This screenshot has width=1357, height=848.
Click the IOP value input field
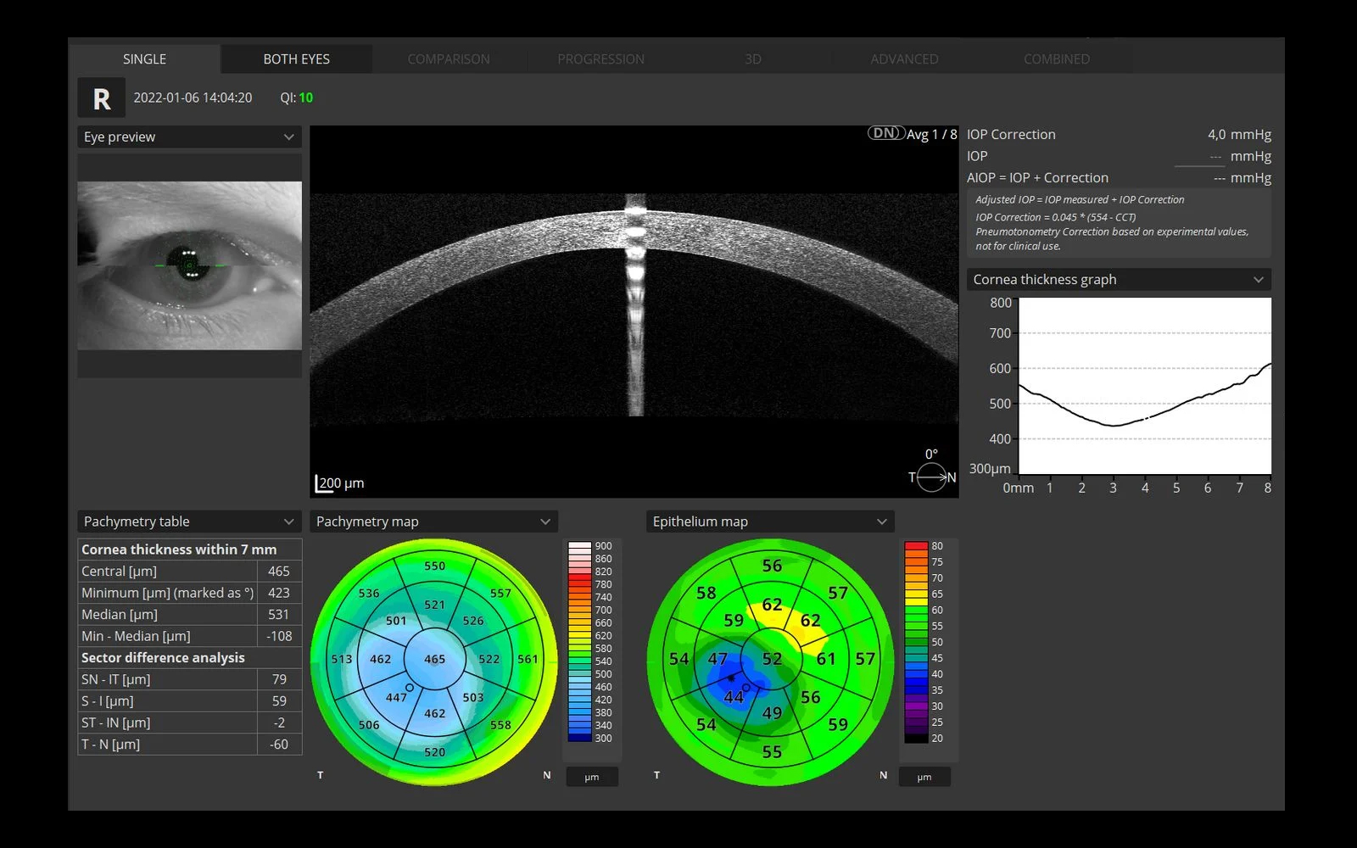click(1199, 157)
